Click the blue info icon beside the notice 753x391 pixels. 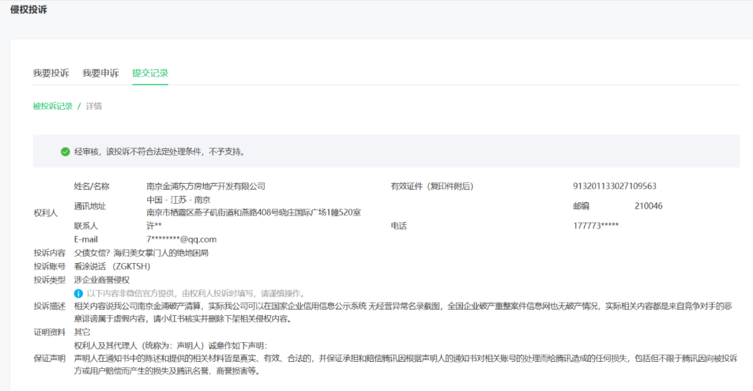(78, 294)
